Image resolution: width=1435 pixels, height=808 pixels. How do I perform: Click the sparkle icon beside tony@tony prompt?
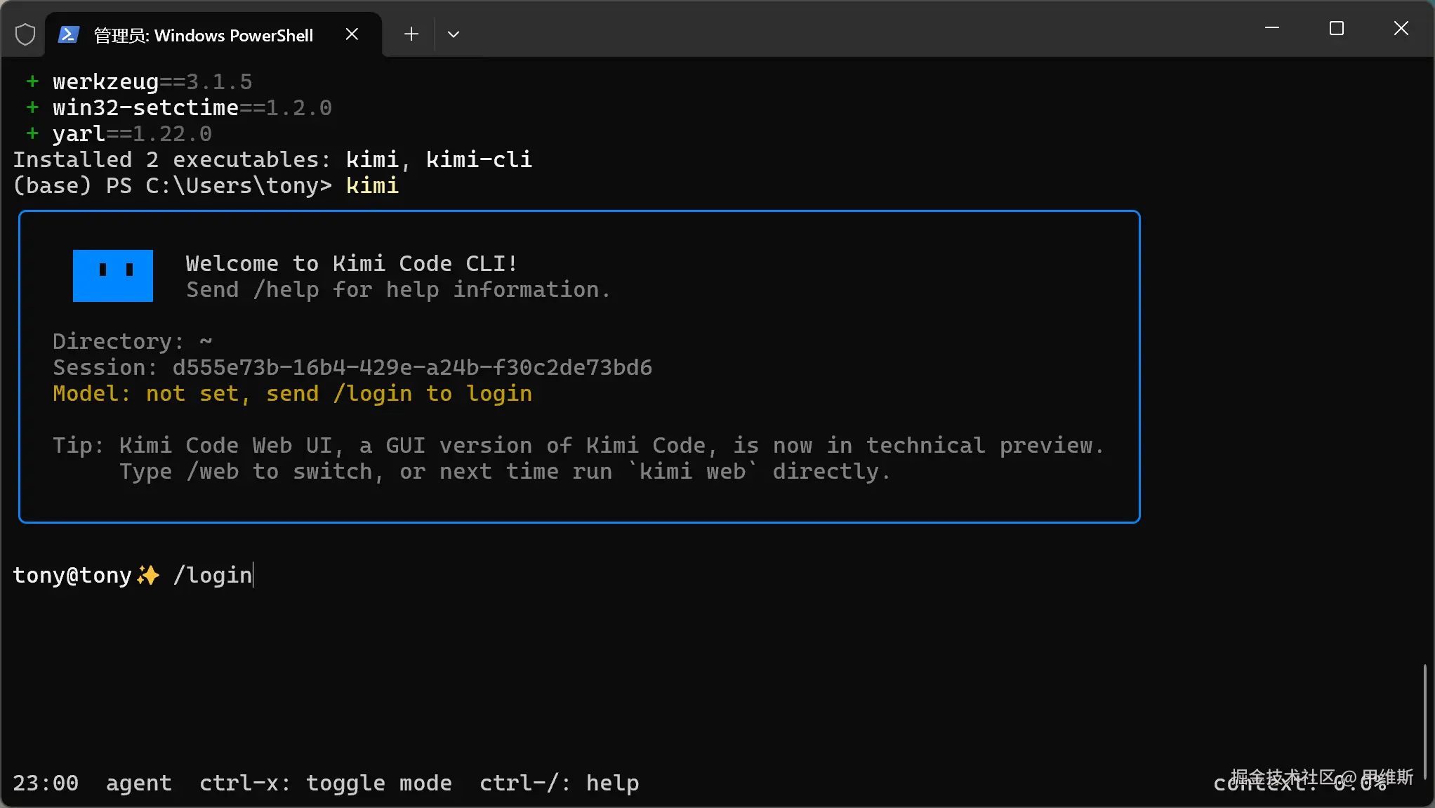point(148,576)
